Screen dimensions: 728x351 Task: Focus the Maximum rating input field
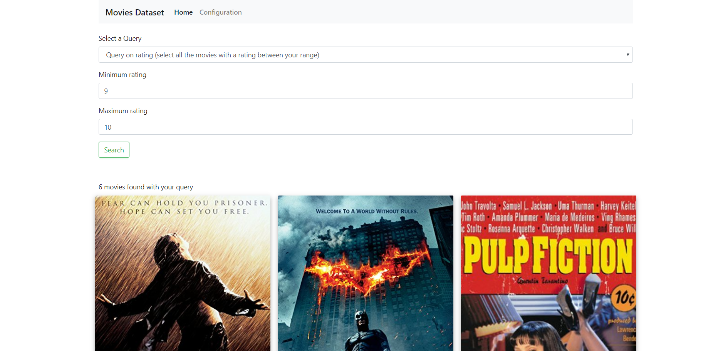[x=366, y=127]
